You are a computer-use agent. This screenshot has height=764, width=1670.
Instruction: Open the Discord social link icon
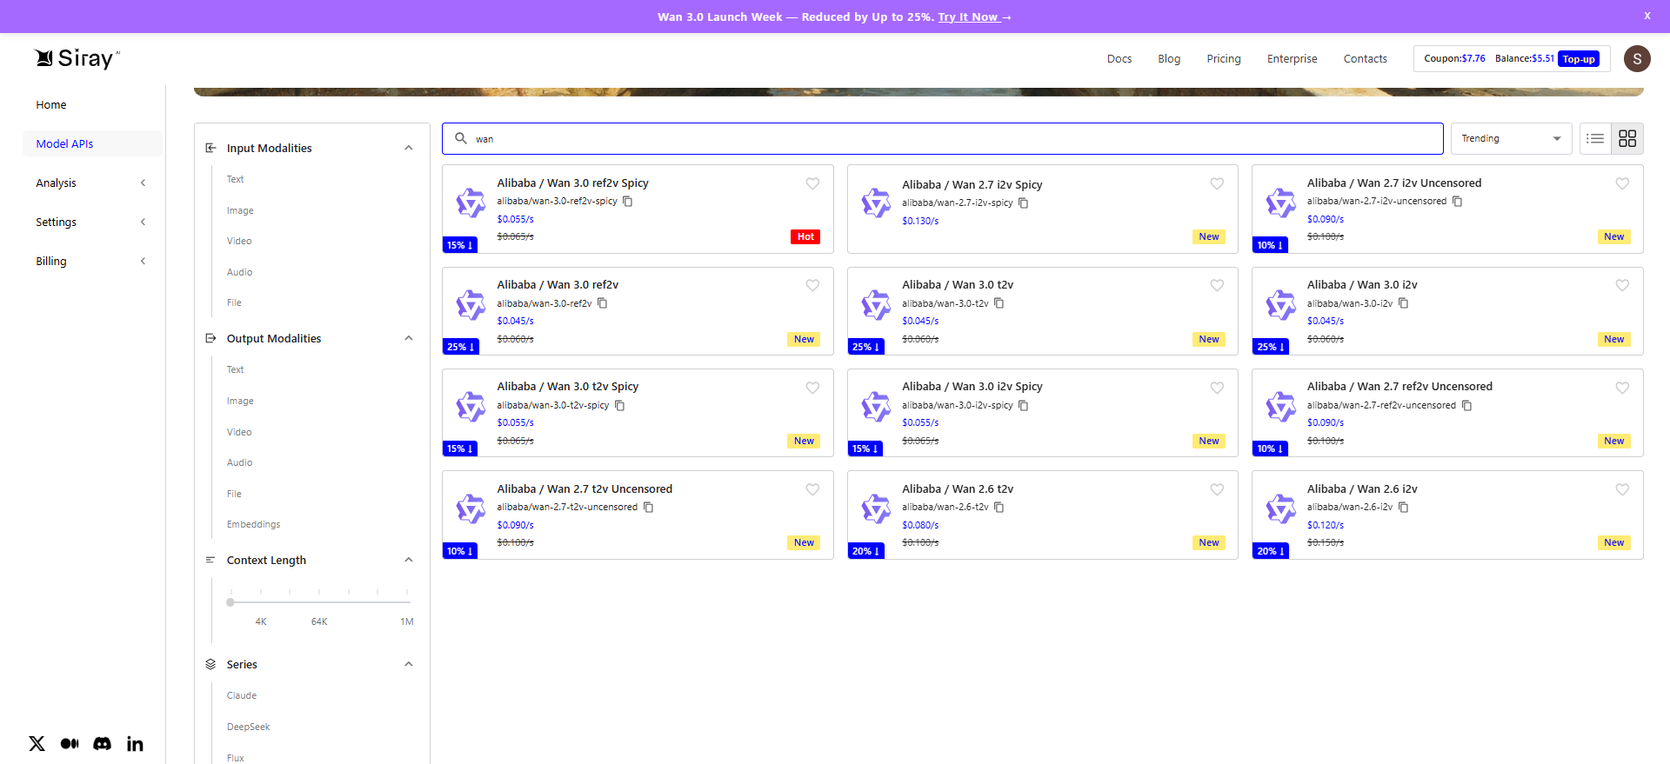pos(102,743)
